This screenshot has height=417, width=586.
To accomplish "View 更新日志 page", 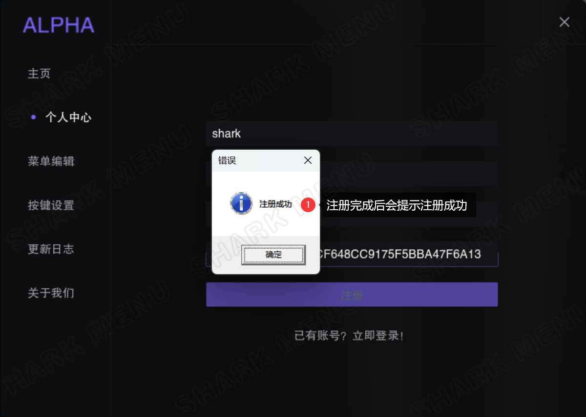I will tap(51, 249).
